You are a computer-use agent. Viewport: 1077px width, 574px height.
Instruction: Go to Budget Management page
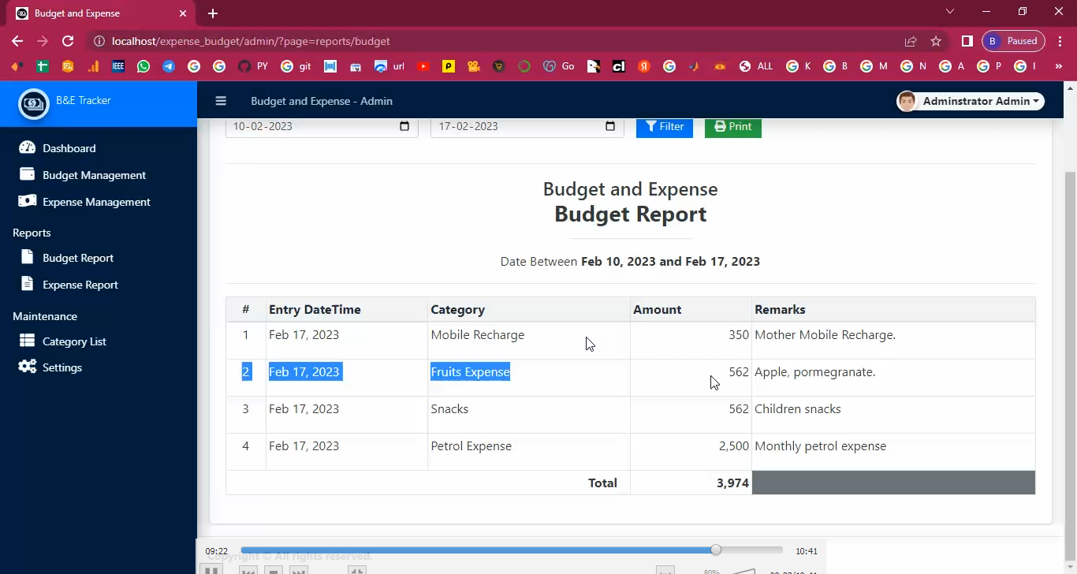point(94,175)
